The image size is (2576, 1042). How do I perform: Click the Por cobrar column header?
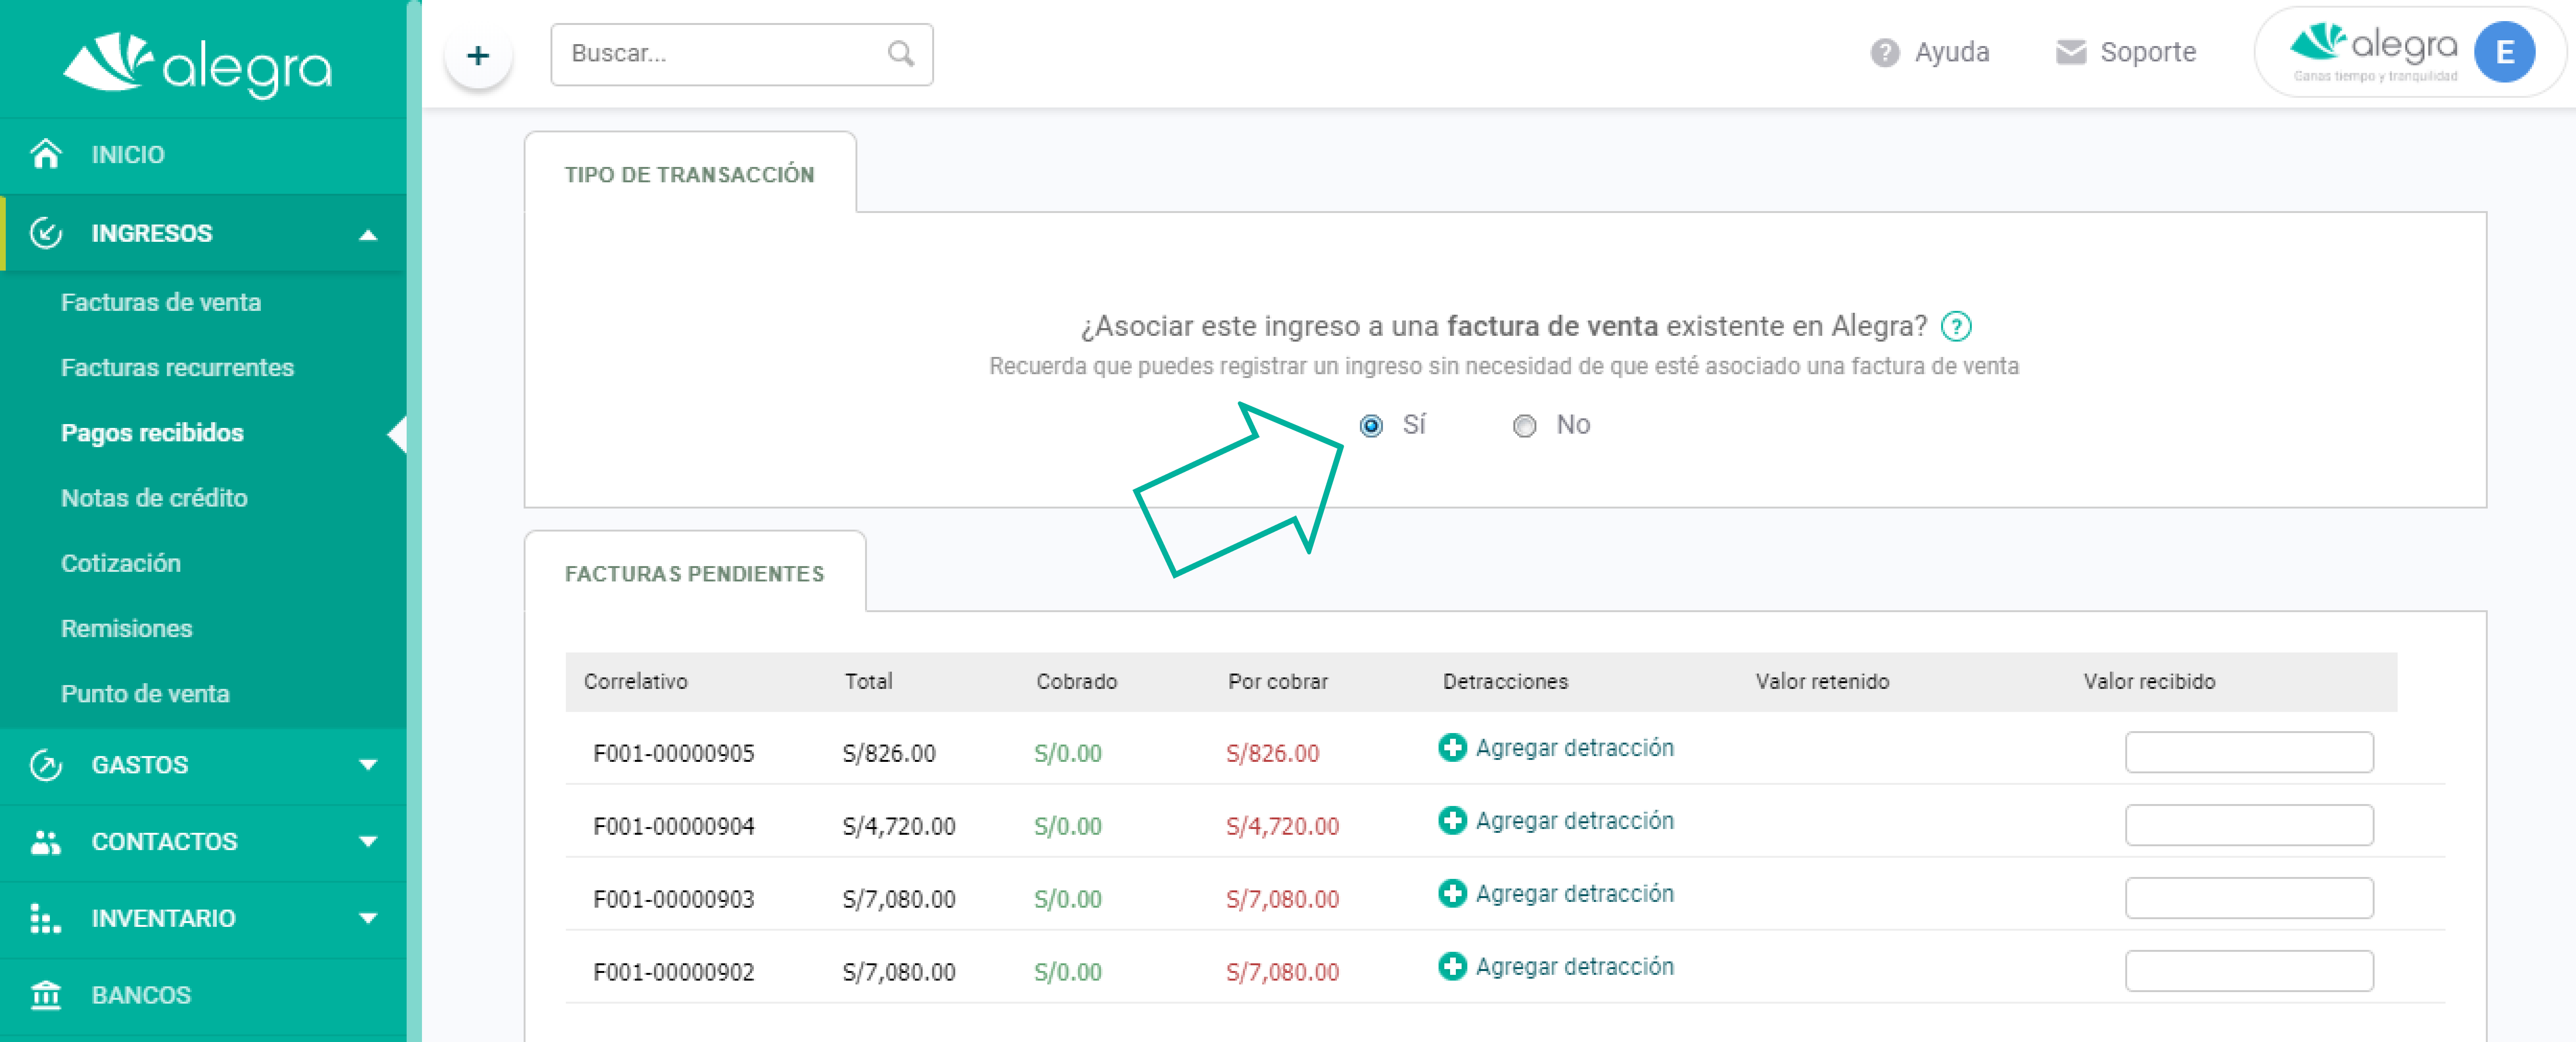pyautogui.click(x=1277, y=682)
